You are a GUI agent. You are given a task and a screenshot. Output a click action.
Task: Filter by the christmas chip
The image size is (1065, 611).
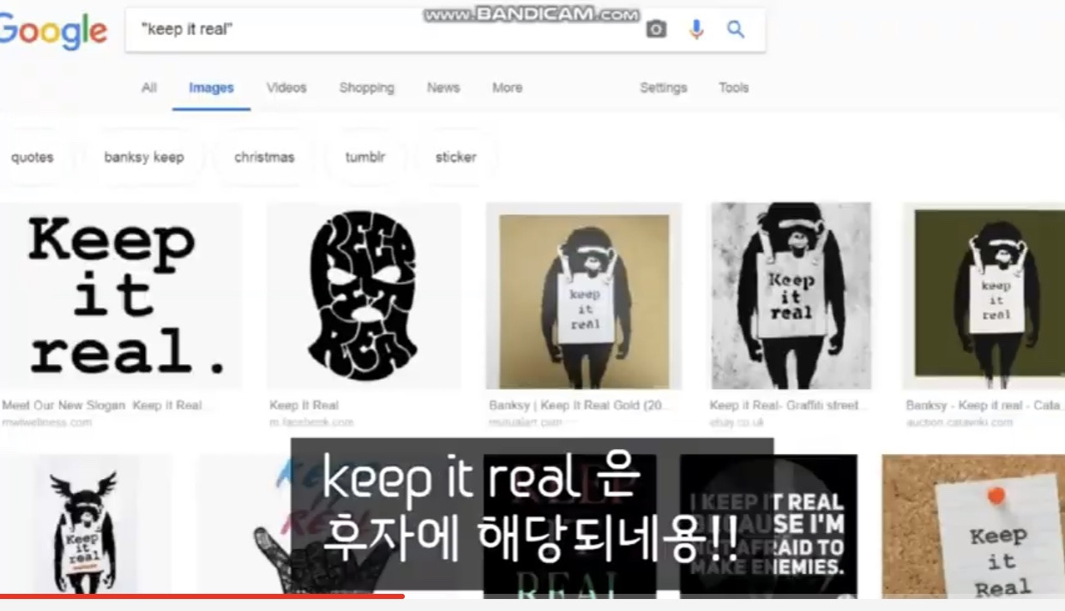(x=264, y=157)
